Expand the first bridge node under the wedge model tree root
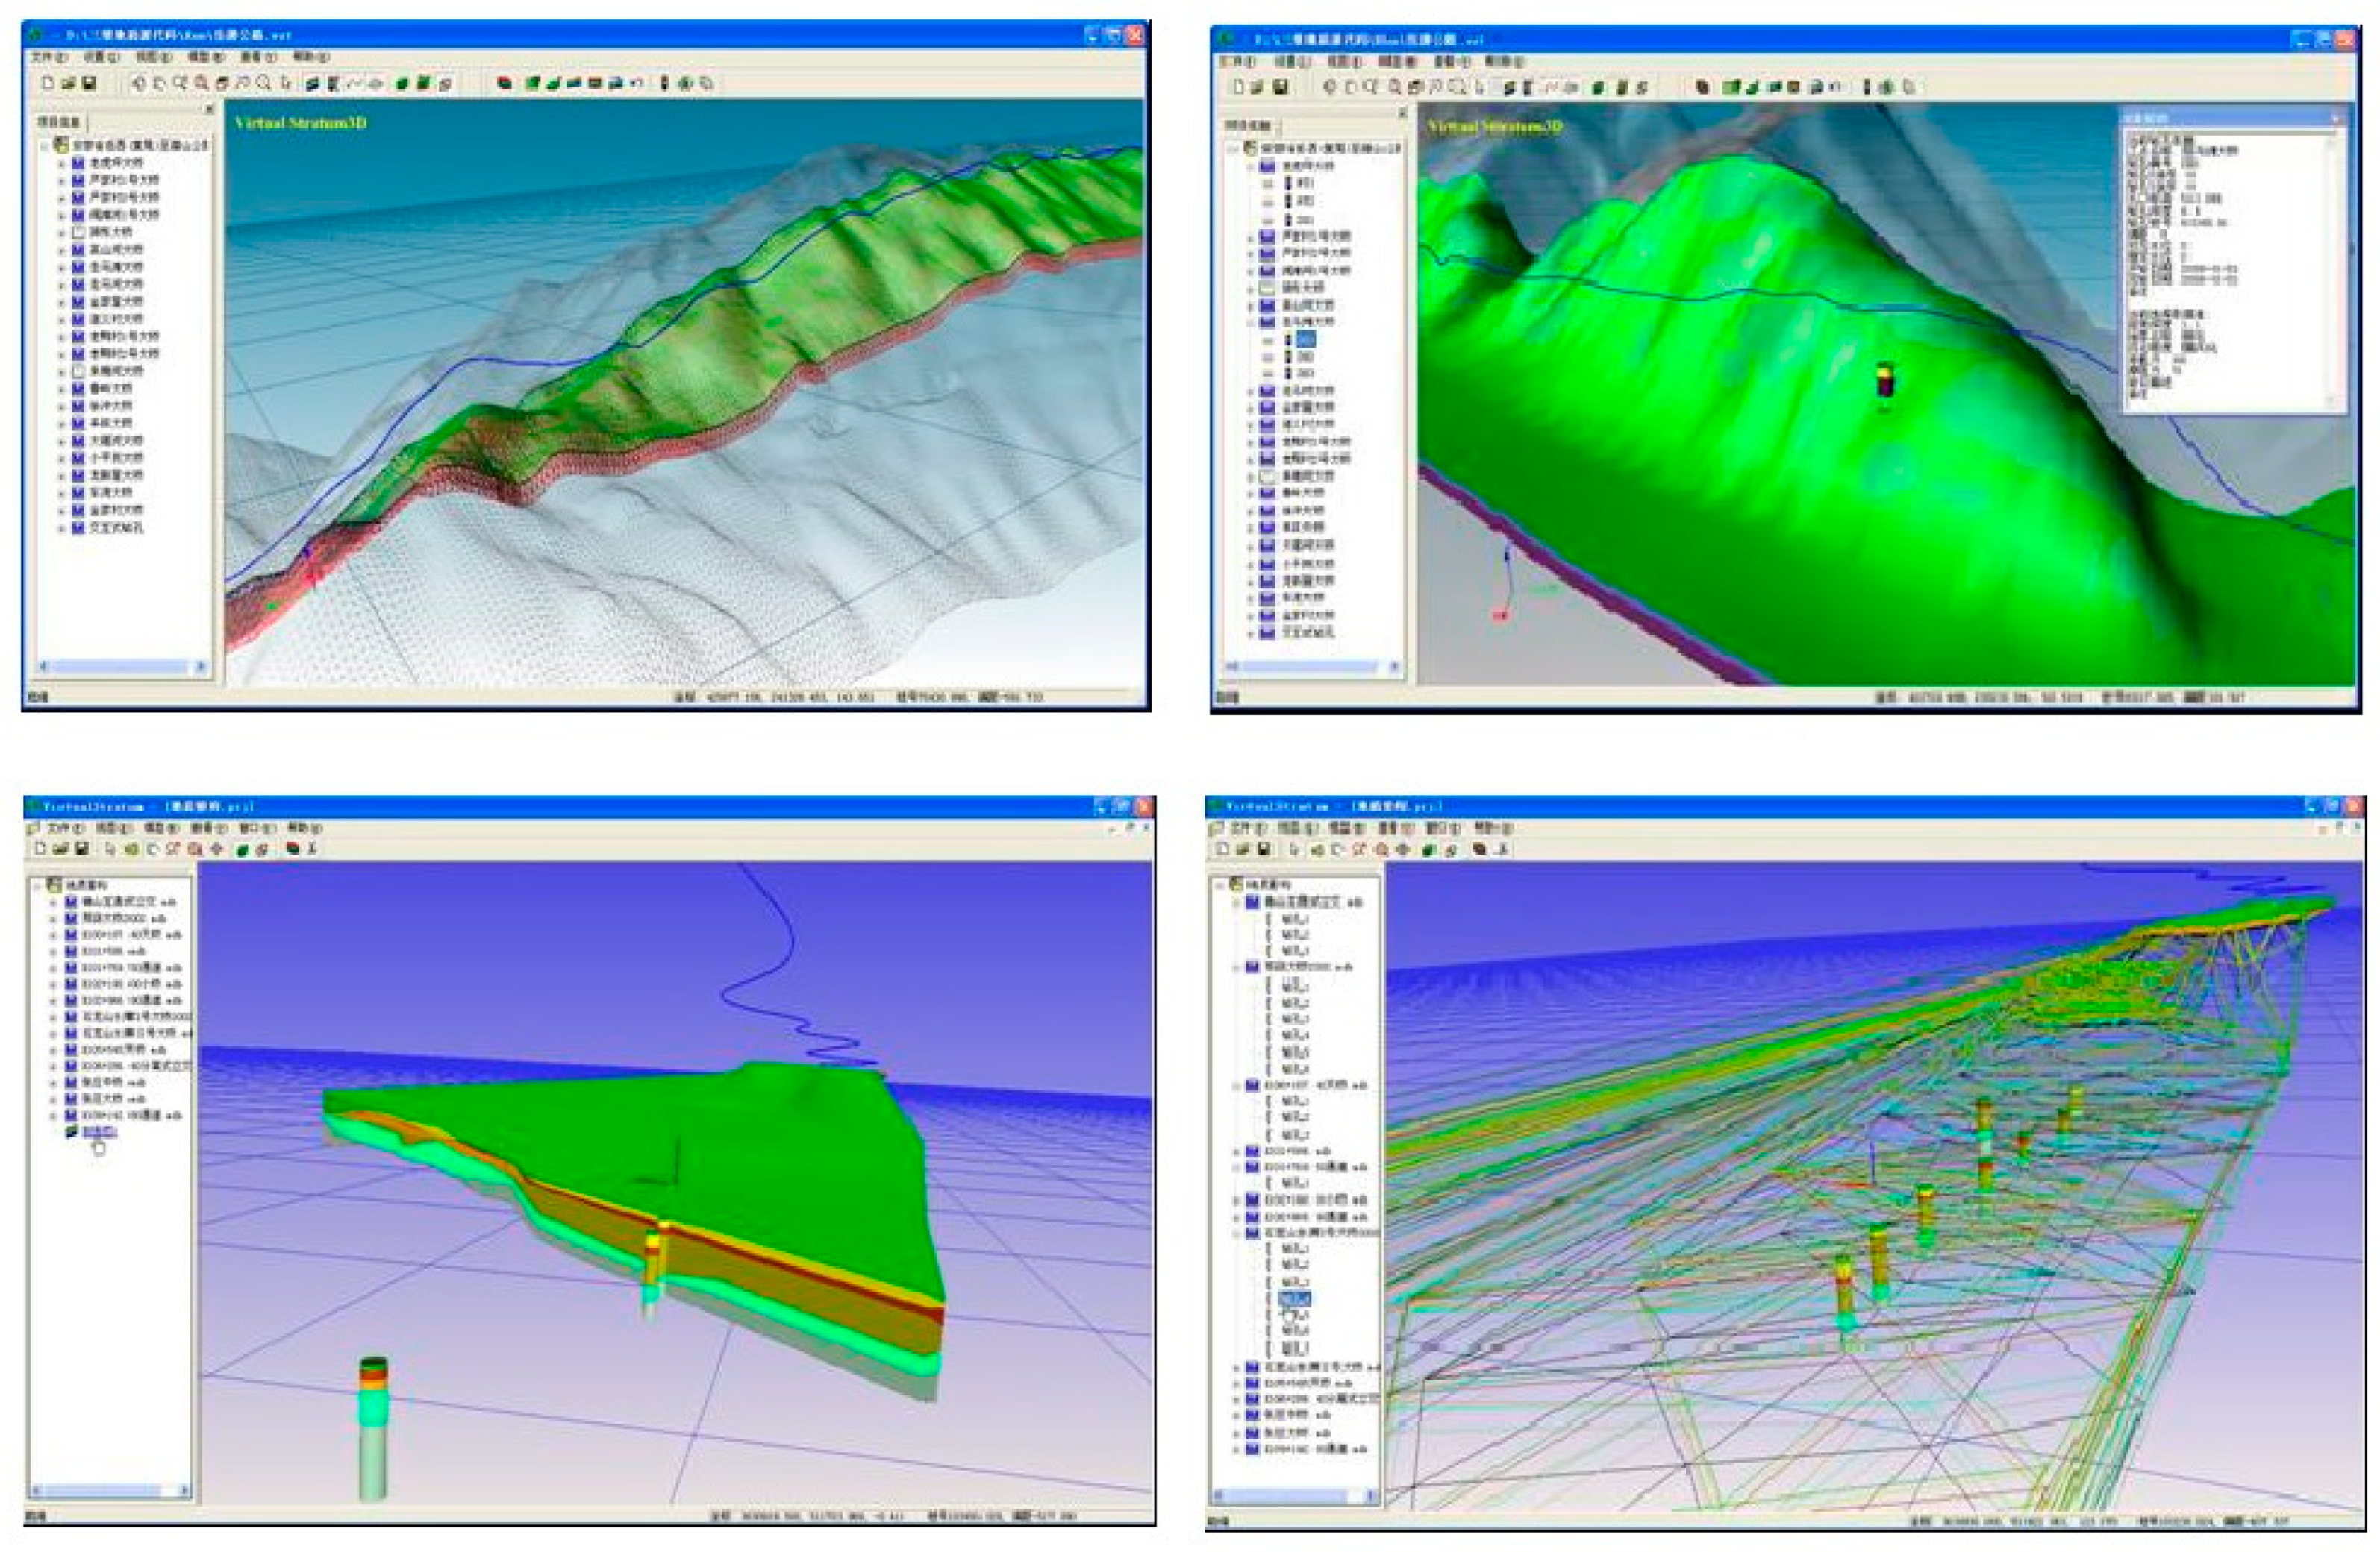This screenshot has width=2380, height=1552. pos(54,902)
